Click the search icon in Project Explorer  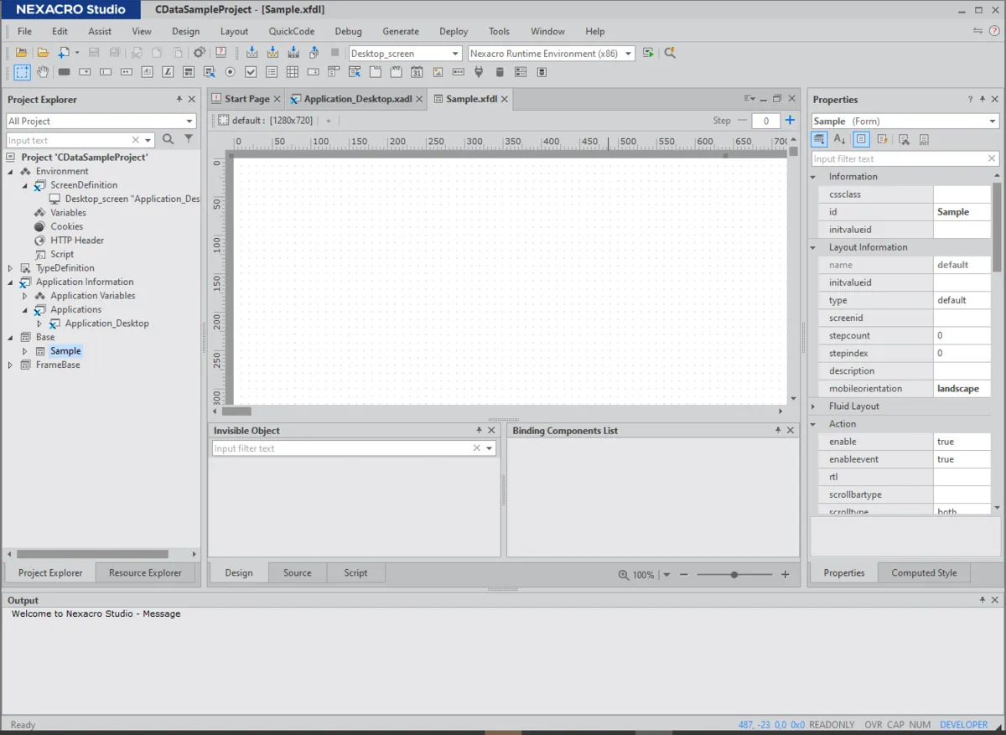pyautogui.click(x=169, y=140)
